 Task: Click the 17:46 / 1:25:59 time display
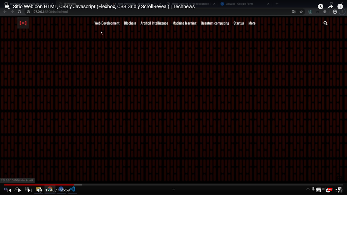click(58, 190)
